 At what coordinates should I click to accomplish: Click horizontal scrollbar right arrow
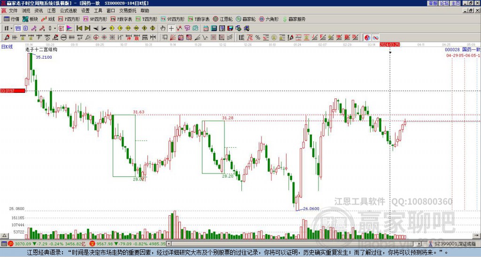coord(419,244)
